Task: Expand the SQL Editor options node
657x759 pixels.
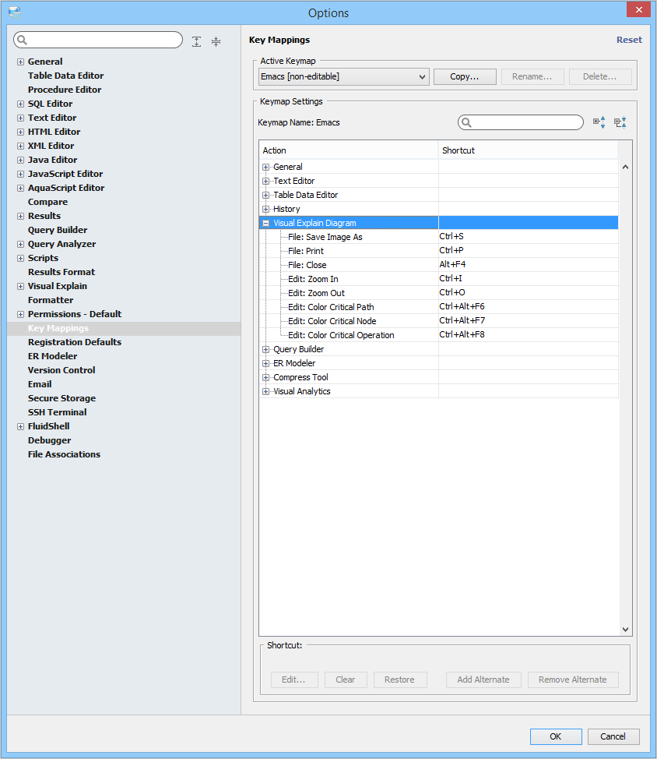Action: point(20,104)
